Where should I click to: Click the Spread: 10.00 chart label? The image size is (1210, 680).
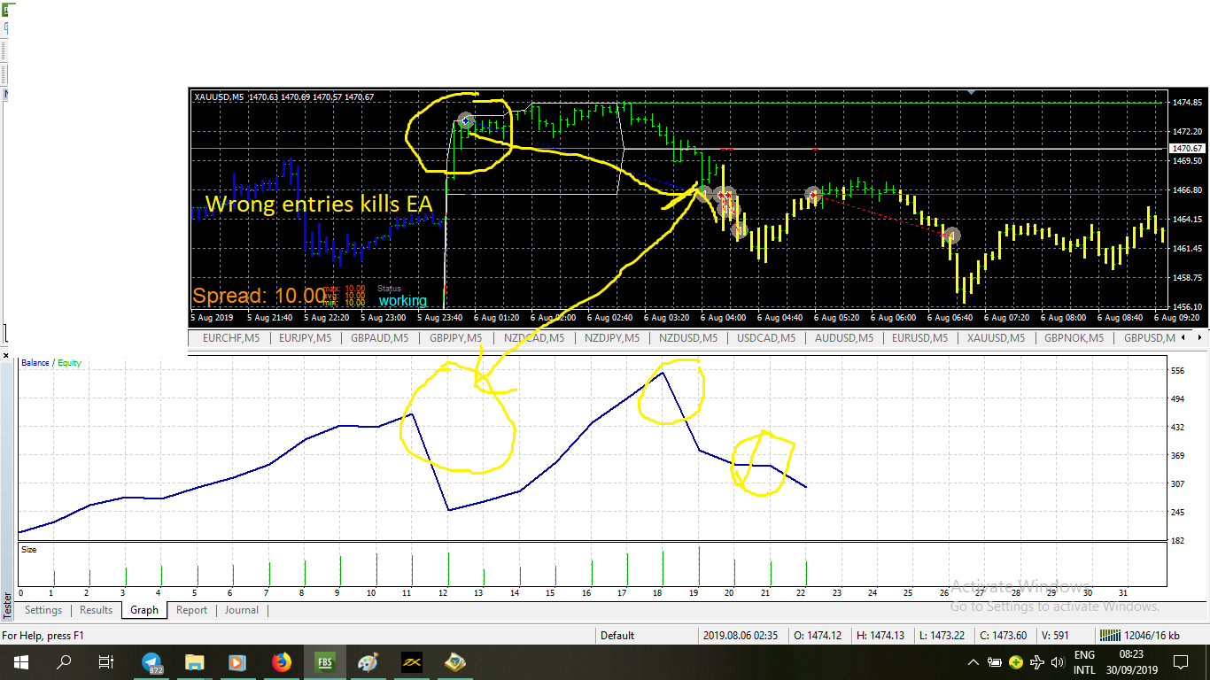pyautogui.click(x=258, y=296)
